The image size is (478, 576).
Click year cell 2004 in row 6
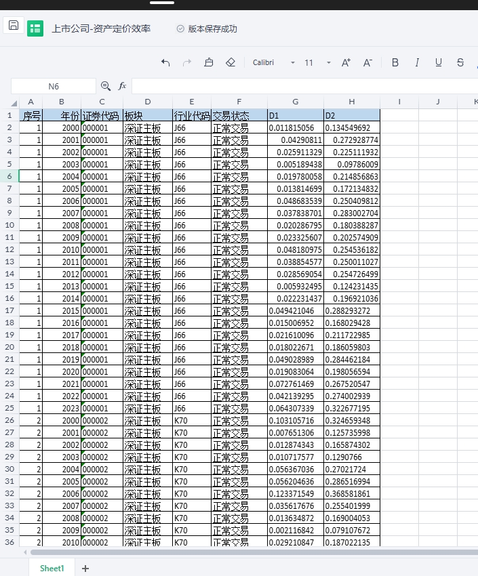pyautogui.click(x=62, y=176)
